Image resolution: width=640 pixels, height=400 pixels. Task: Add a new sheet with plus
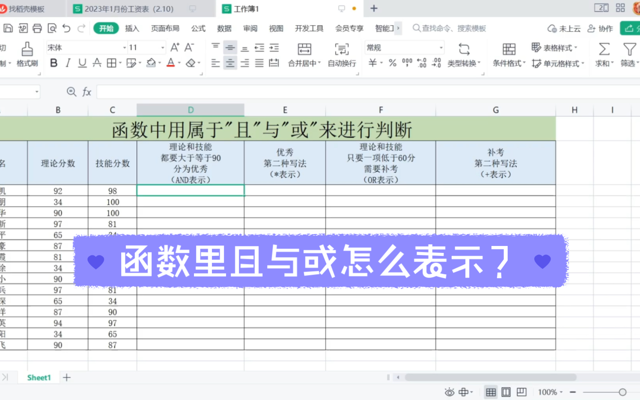click(67, 377)
